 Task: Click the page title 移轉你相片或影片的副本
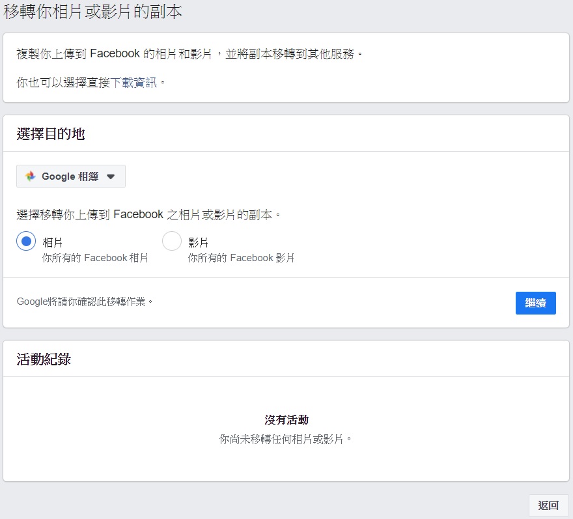(93, 12)
